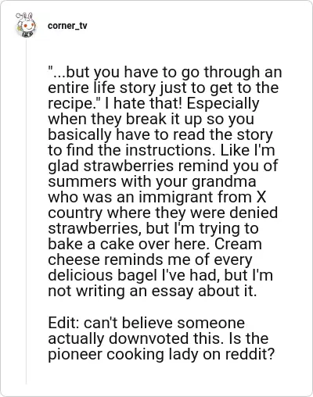Viewport: 313px width, 397px height.
Task: Collapse the comment using the vertical thread line
Action: (26, 212)
